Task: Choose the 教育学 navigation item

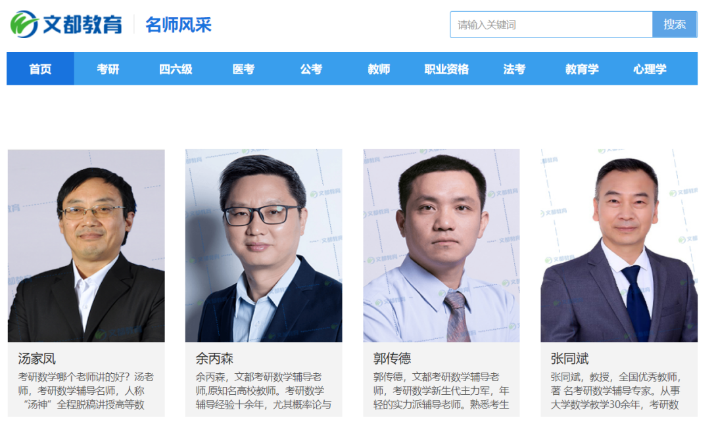Action: [582, 69]
